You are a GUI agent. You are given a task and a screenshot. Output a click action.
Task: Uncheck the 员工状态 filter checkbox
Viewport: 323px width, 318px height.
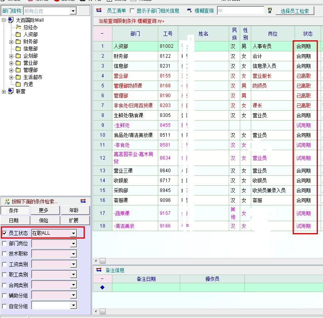coord(5,233)
